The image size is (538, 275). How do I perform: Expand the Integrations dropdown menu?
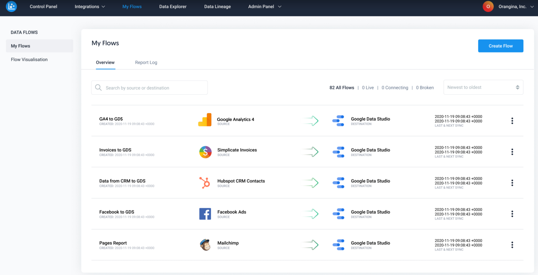pyautogui.click(x=90, y=7)
